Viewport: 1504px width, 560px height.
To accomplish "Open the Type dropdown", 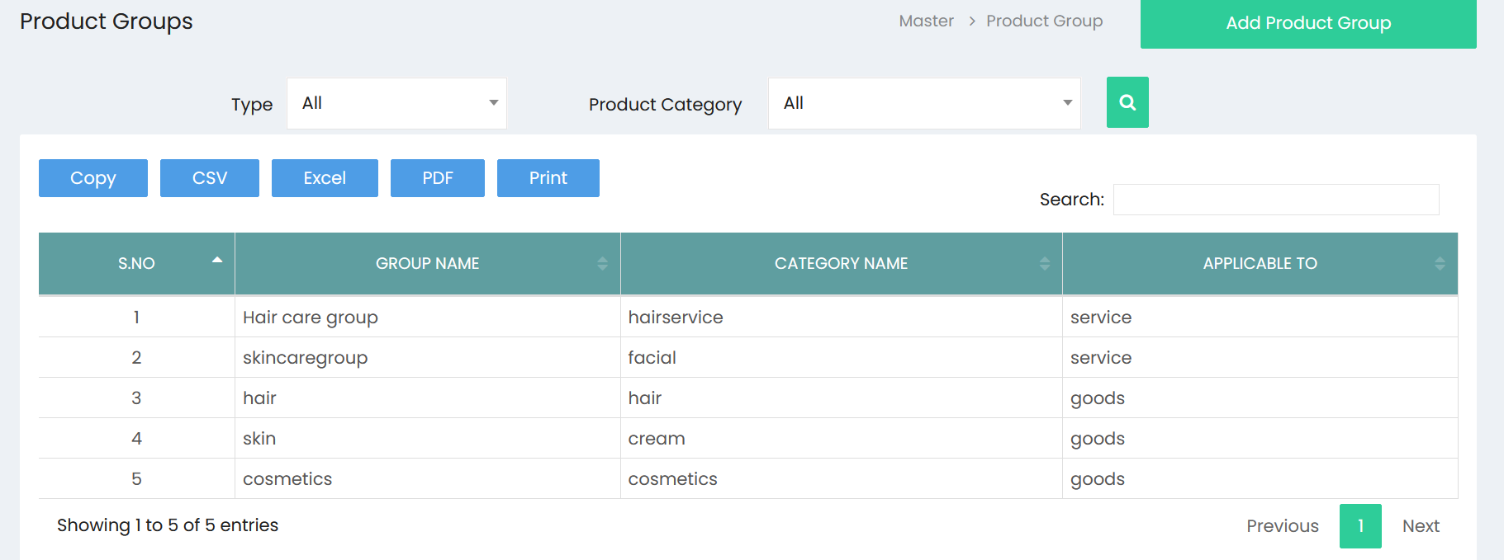I will (396, 103).
